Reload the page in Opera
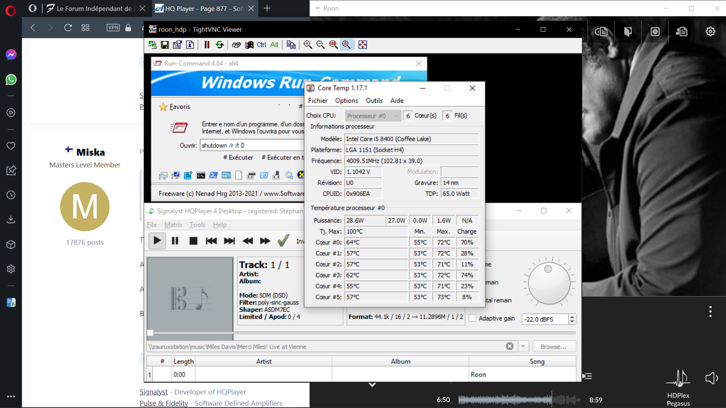 pyautogui.click(x=68, y=28)
